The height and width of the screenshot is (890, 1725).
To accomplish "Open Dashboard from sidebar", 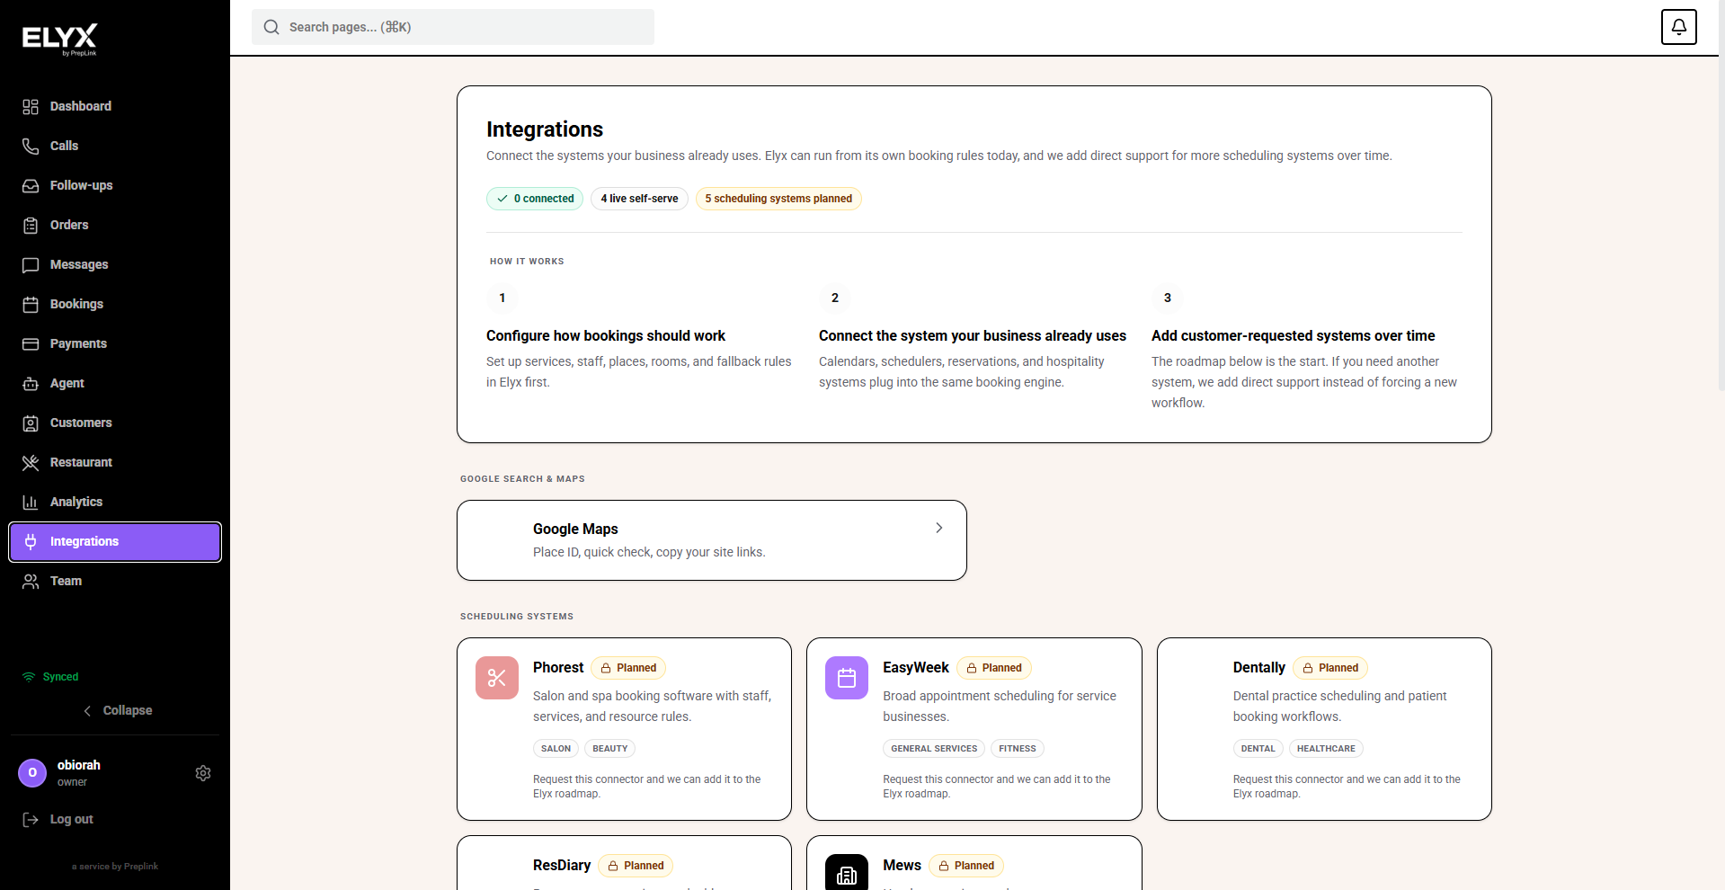I will 115,107.
